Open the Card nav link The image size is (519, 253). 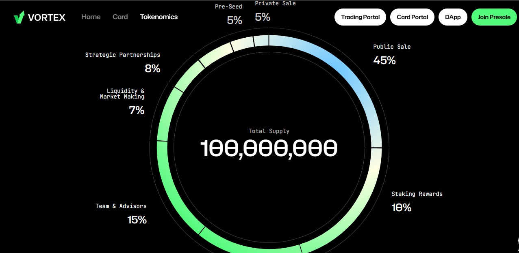point(120,17)
